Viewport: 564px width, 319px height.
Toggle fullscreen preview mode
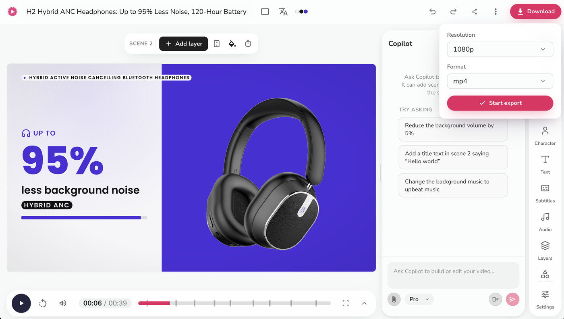coord(346,303)
